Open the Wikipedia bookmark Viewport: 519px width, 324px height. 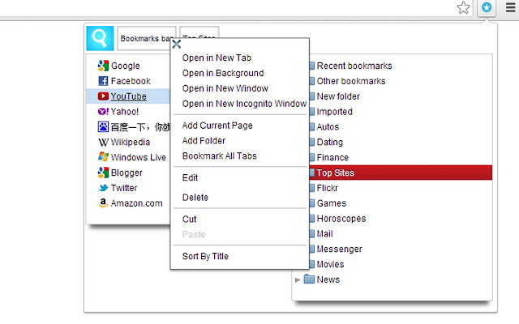(131, 143)
